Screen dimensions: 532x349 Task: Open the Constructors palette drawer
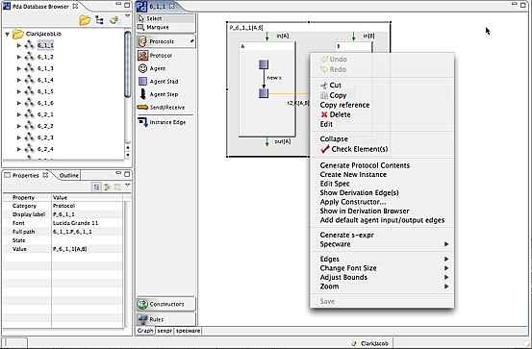(x=166, y=304)
